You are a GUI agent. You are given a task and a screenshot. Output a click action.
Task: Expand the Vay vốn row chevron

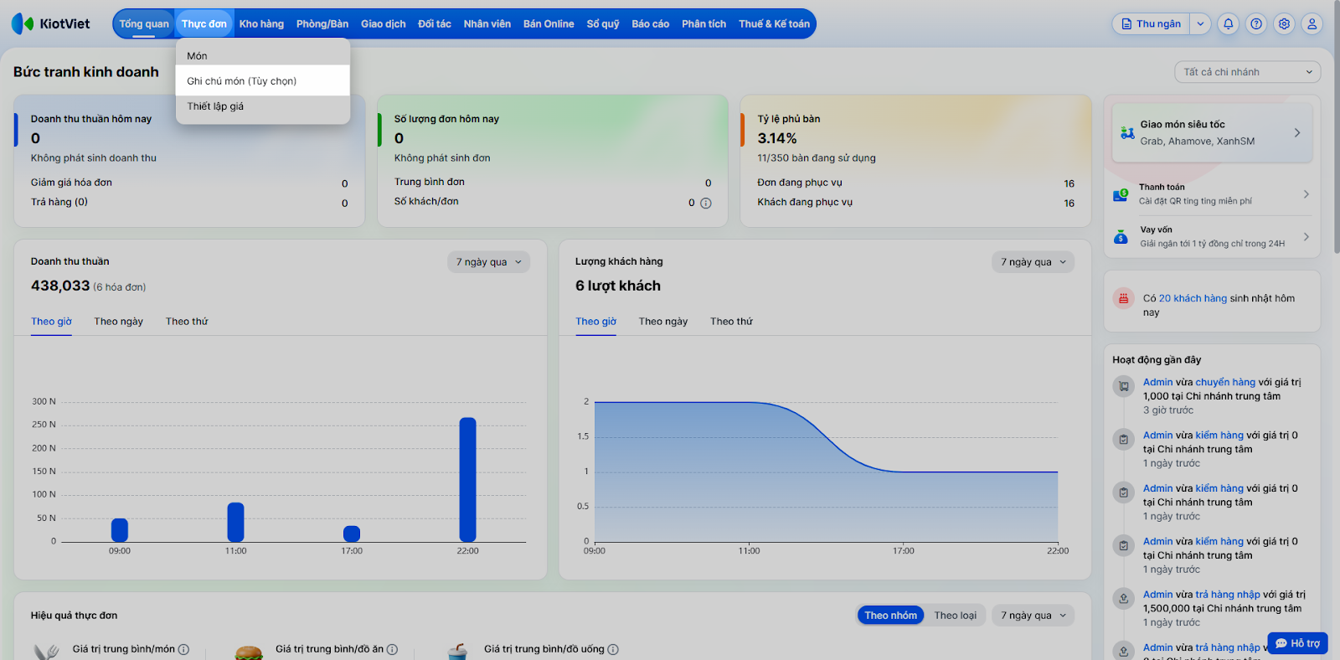1306,237
